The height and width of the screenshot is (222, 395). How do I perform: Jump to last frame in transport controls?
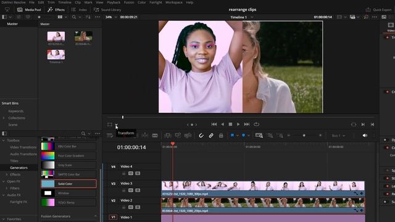click(247, 125)
